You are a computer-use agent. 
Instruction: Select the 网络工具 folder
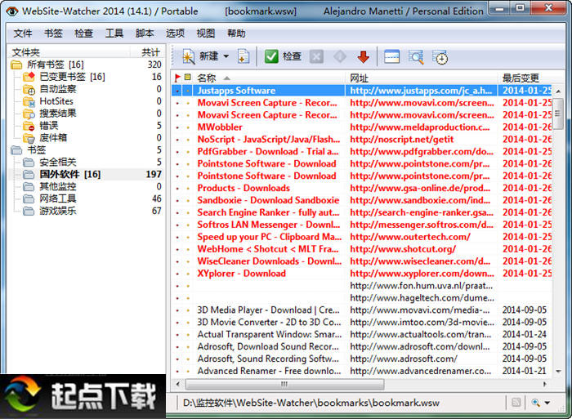[x=58, y=198]
